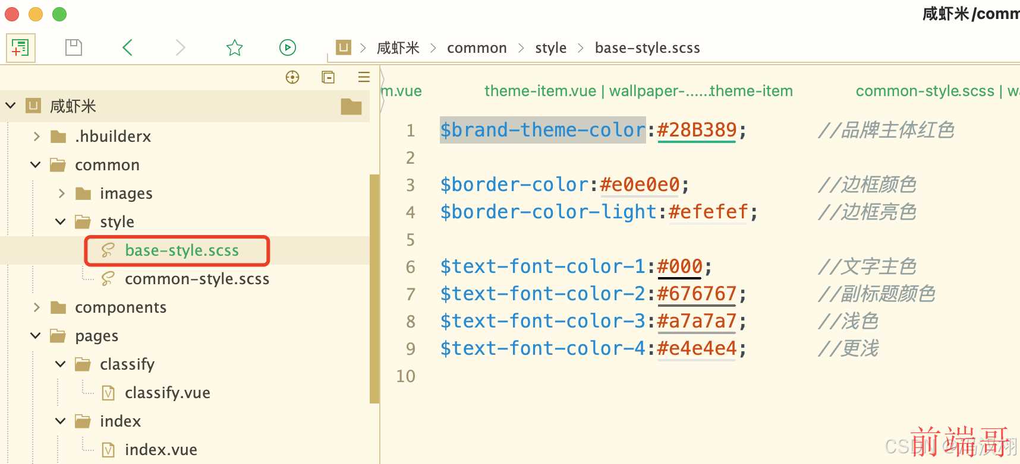The image size is (1020, 464).
Task: Click the $text-font-color-3 variable
Action: 543,321
